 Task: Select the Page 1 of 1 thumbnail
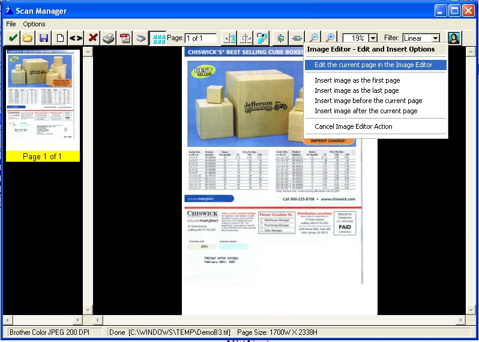pyautogui.click(x=43, y=105)
